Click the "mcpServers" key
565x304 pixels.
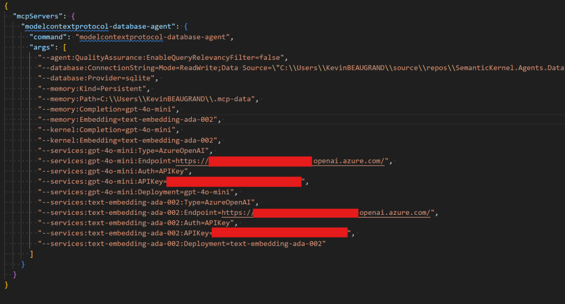(x=38, y=16)
